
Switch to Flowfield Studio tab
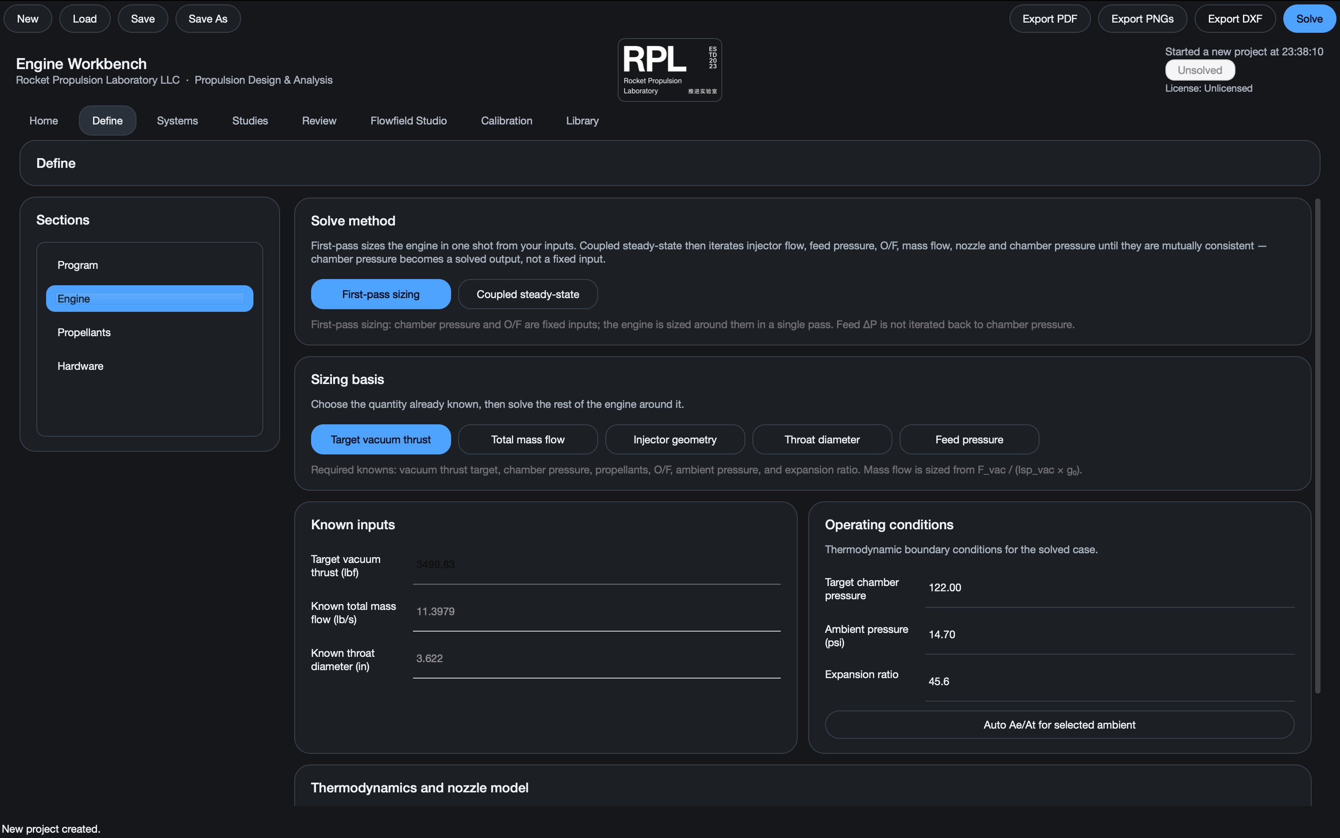click(408, 120)
